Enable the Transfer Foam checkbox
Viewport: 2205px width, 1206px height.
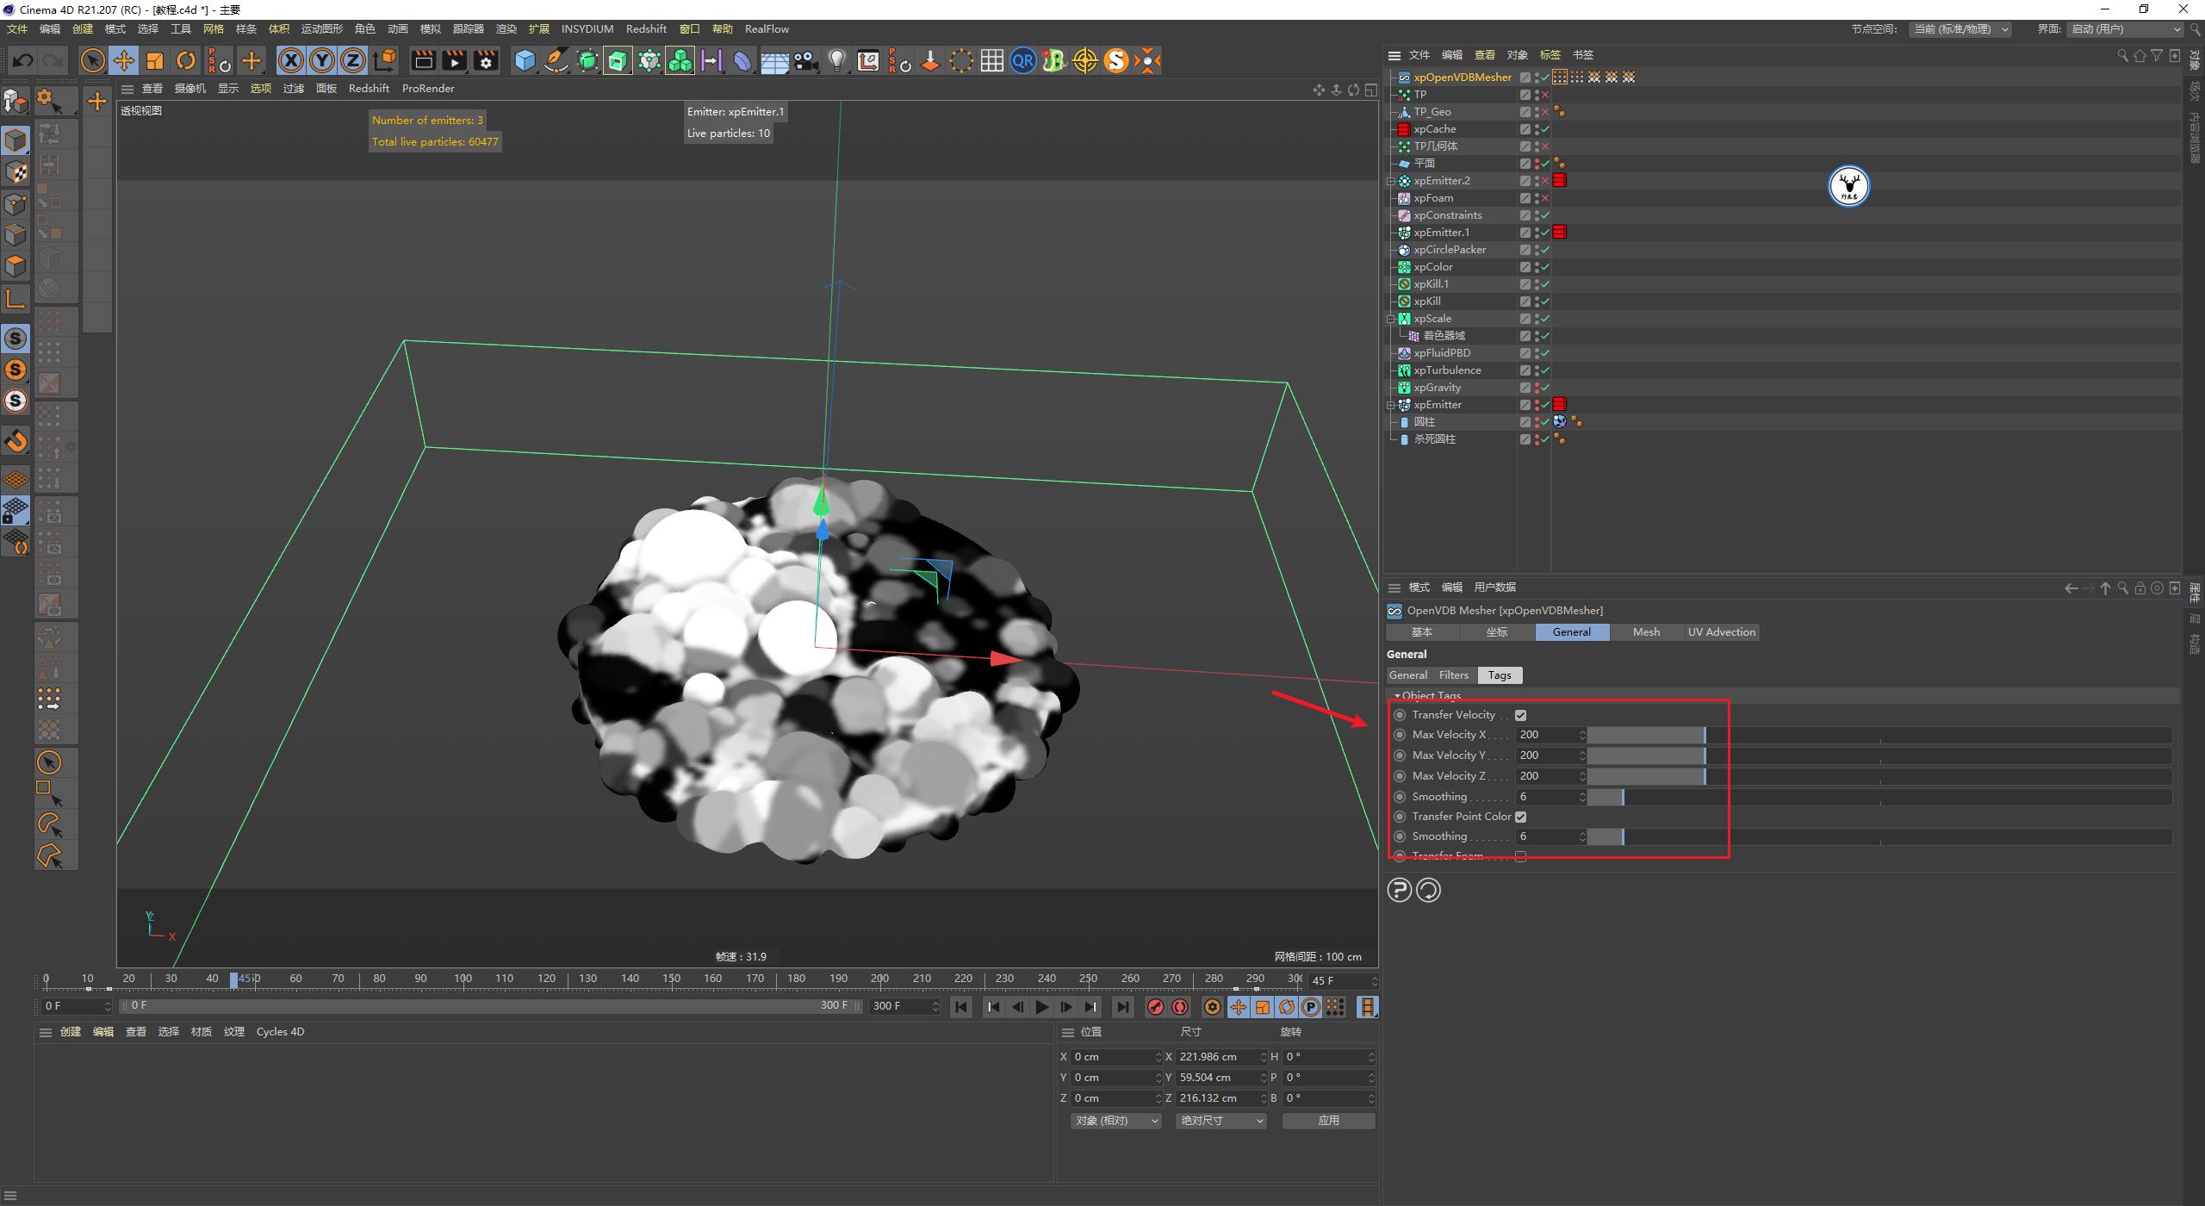1521,855
